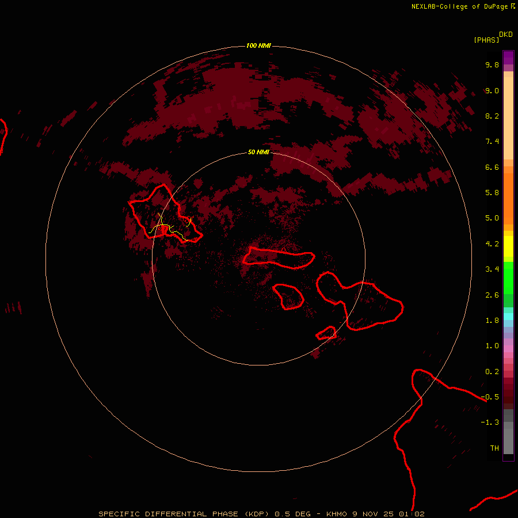
Task: Click the 3.4 scale value
Action: (x=492, y=269)
